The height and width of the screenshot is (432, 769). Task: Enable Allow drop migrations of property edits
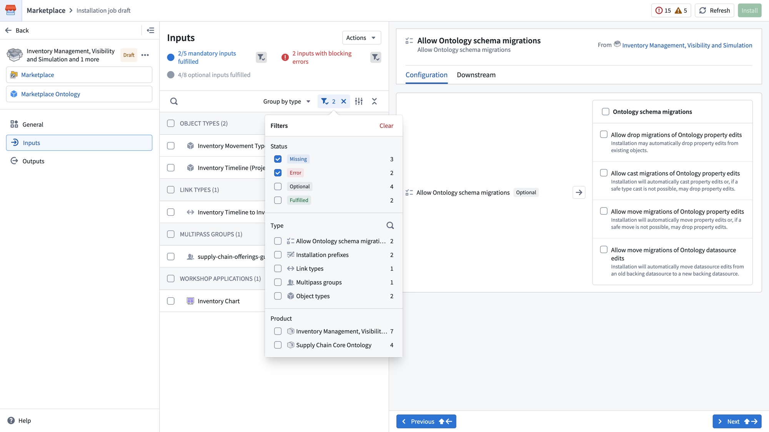[x=604, y=134]
